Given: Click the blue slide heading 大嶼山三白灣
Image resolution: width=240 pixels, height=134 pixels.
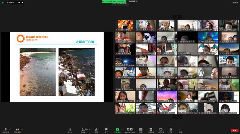Looking at the screenshot, I should 85,42.
